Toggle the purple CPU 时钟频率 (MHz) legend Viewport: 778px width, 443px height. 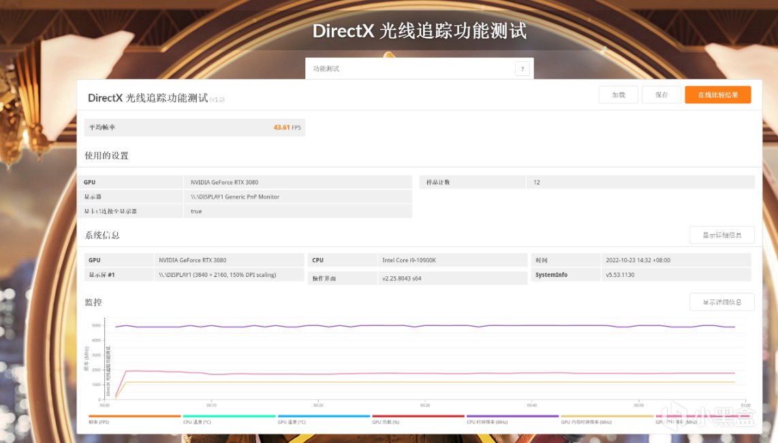click(x=512, y=419)
